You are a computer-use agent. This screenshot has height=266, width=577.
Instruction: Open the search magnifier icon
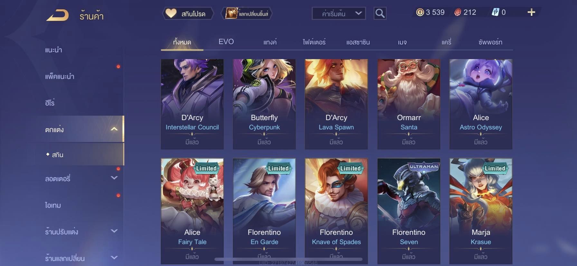(x=380, y=13)
